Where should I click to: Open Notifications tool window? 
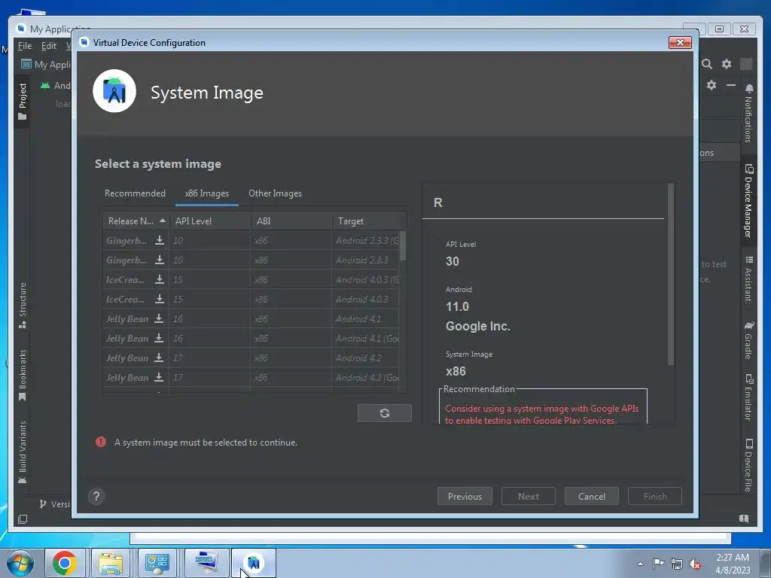click(748, 113)
